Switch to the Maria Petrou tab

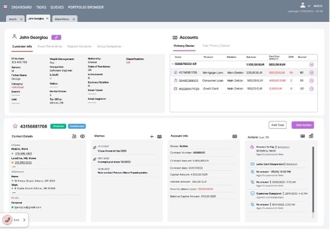62,19
